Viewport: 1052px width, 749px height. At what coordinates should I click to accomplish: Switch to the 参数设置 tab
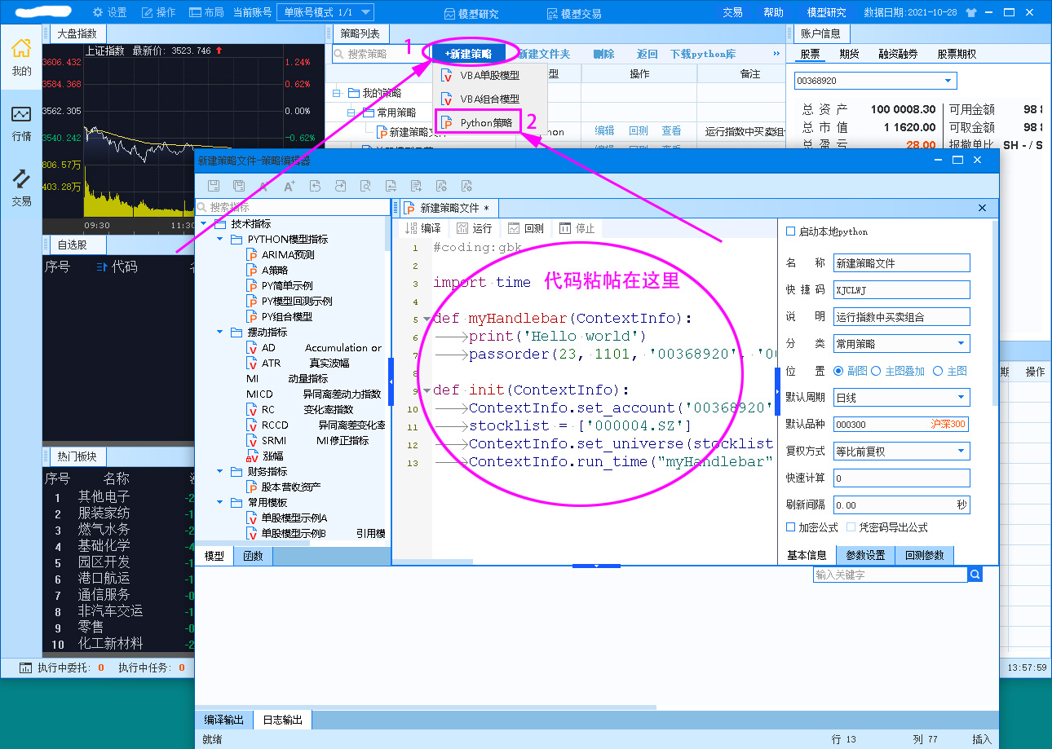coord(865,555)
